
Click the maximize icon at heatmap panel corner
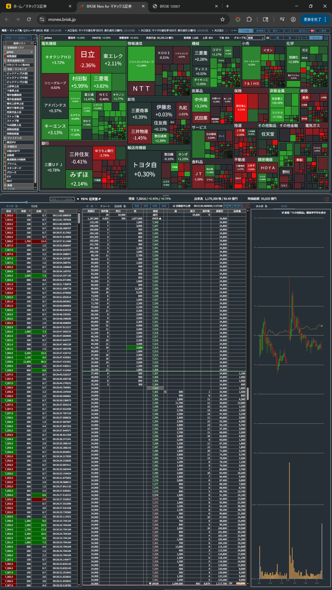coord(326,38)
